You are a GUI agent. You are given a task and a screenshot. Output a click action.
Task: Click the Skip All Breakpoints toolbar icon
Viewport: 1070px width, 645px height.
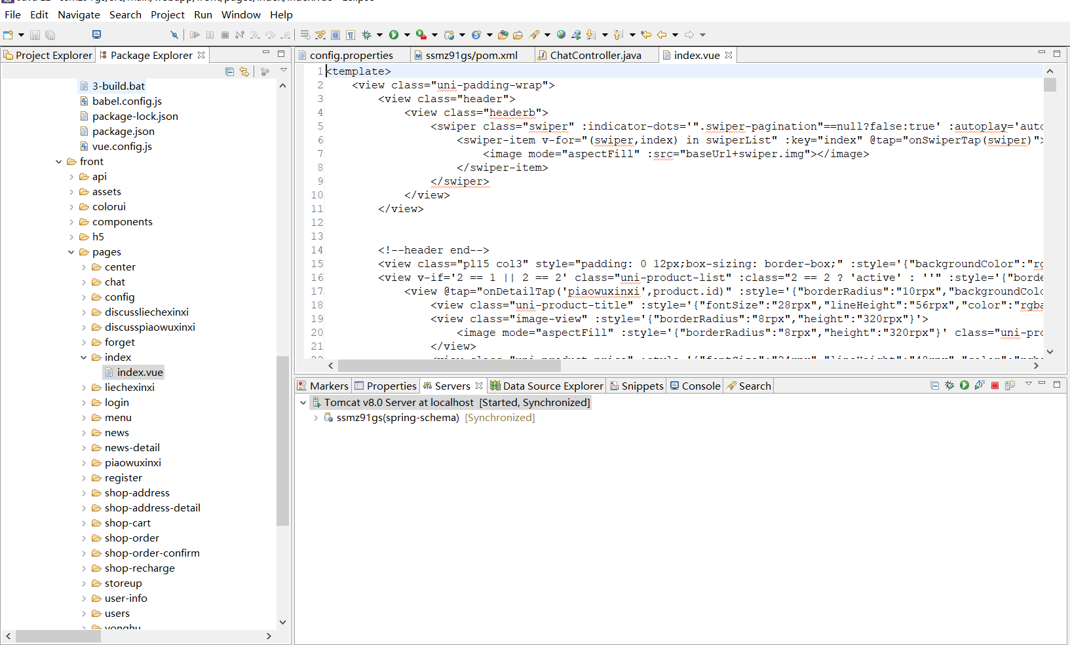coord(174,35)
